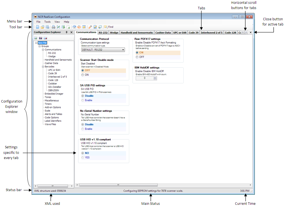Click the Print toolbar icon

53,27
